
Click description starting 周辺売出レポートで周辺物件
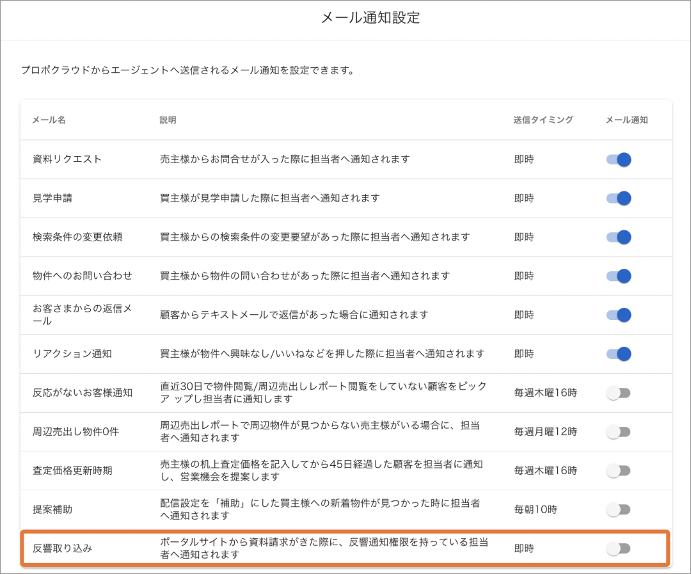click(320, 431)
